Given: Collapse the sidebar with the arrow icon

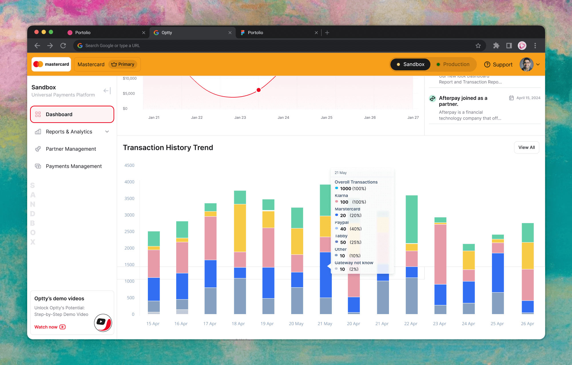Looking at the screenshot, I should click(107, 91).
